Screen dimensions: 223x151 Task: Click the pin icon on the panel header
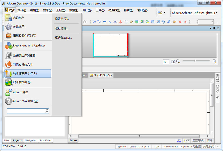point(214,29)
